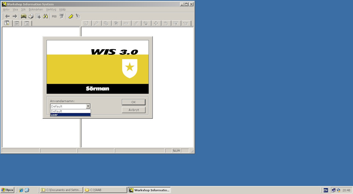
Task: Open the crossed tools icon tab
Action: click(x=146, y=24)
